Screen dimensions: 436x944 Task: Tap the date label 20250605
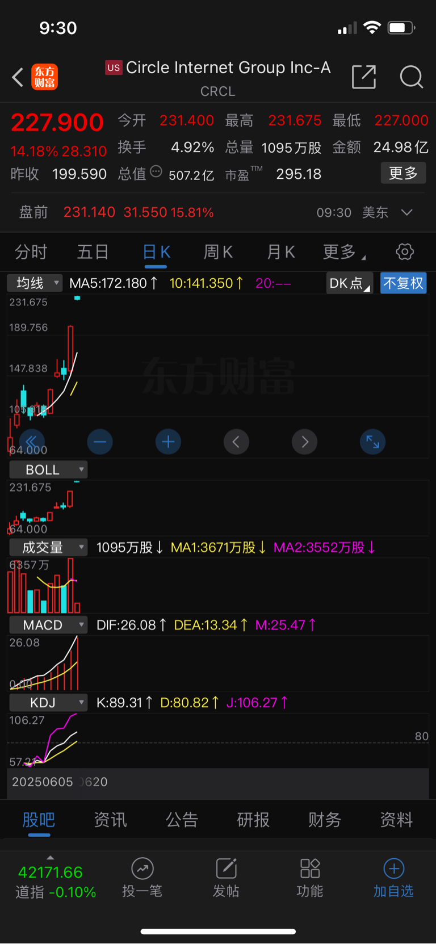coord(43,782)
